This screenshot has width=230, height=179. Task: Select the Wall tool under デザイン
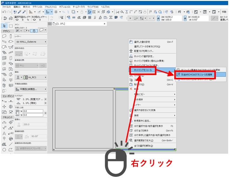(4, 36)
